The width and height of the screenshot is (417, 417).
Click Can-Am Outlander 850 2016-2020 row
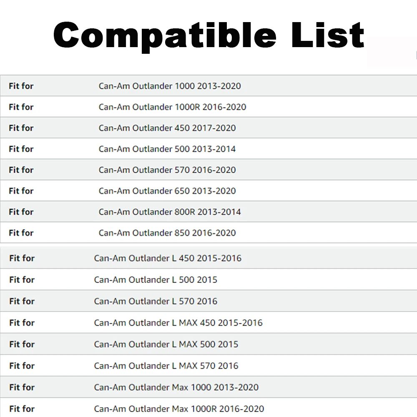click(x=167, y=233)
